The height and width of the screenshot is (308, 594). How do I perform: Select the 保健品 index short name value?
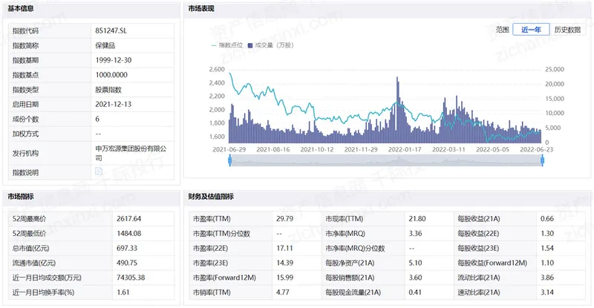[105, 45]
